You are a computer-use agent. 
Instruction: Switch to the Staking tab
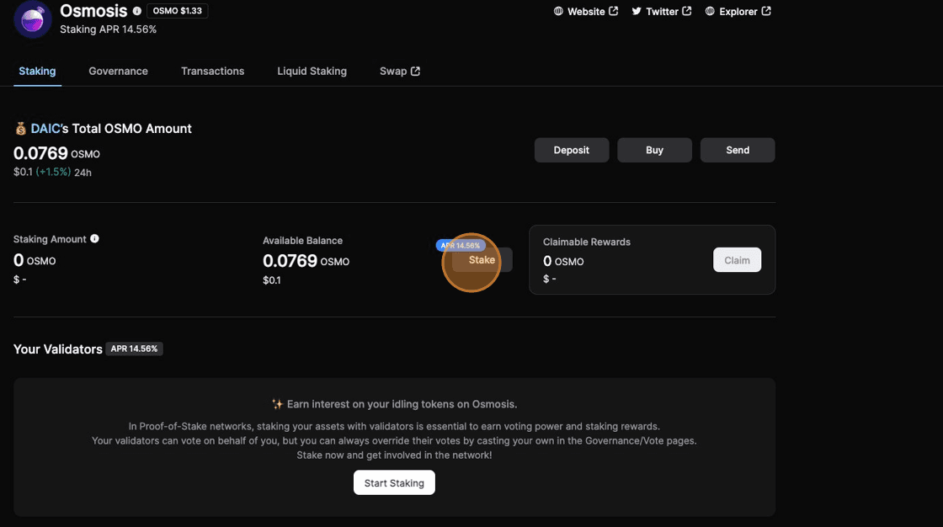pyautogui.click(x=37, y=72)
